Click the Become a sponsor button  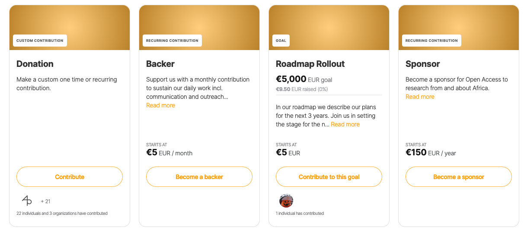pos(459,177)
